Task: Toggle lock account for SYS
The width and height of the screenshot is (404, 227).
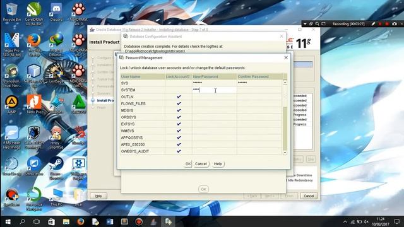Action: (179, 83)
